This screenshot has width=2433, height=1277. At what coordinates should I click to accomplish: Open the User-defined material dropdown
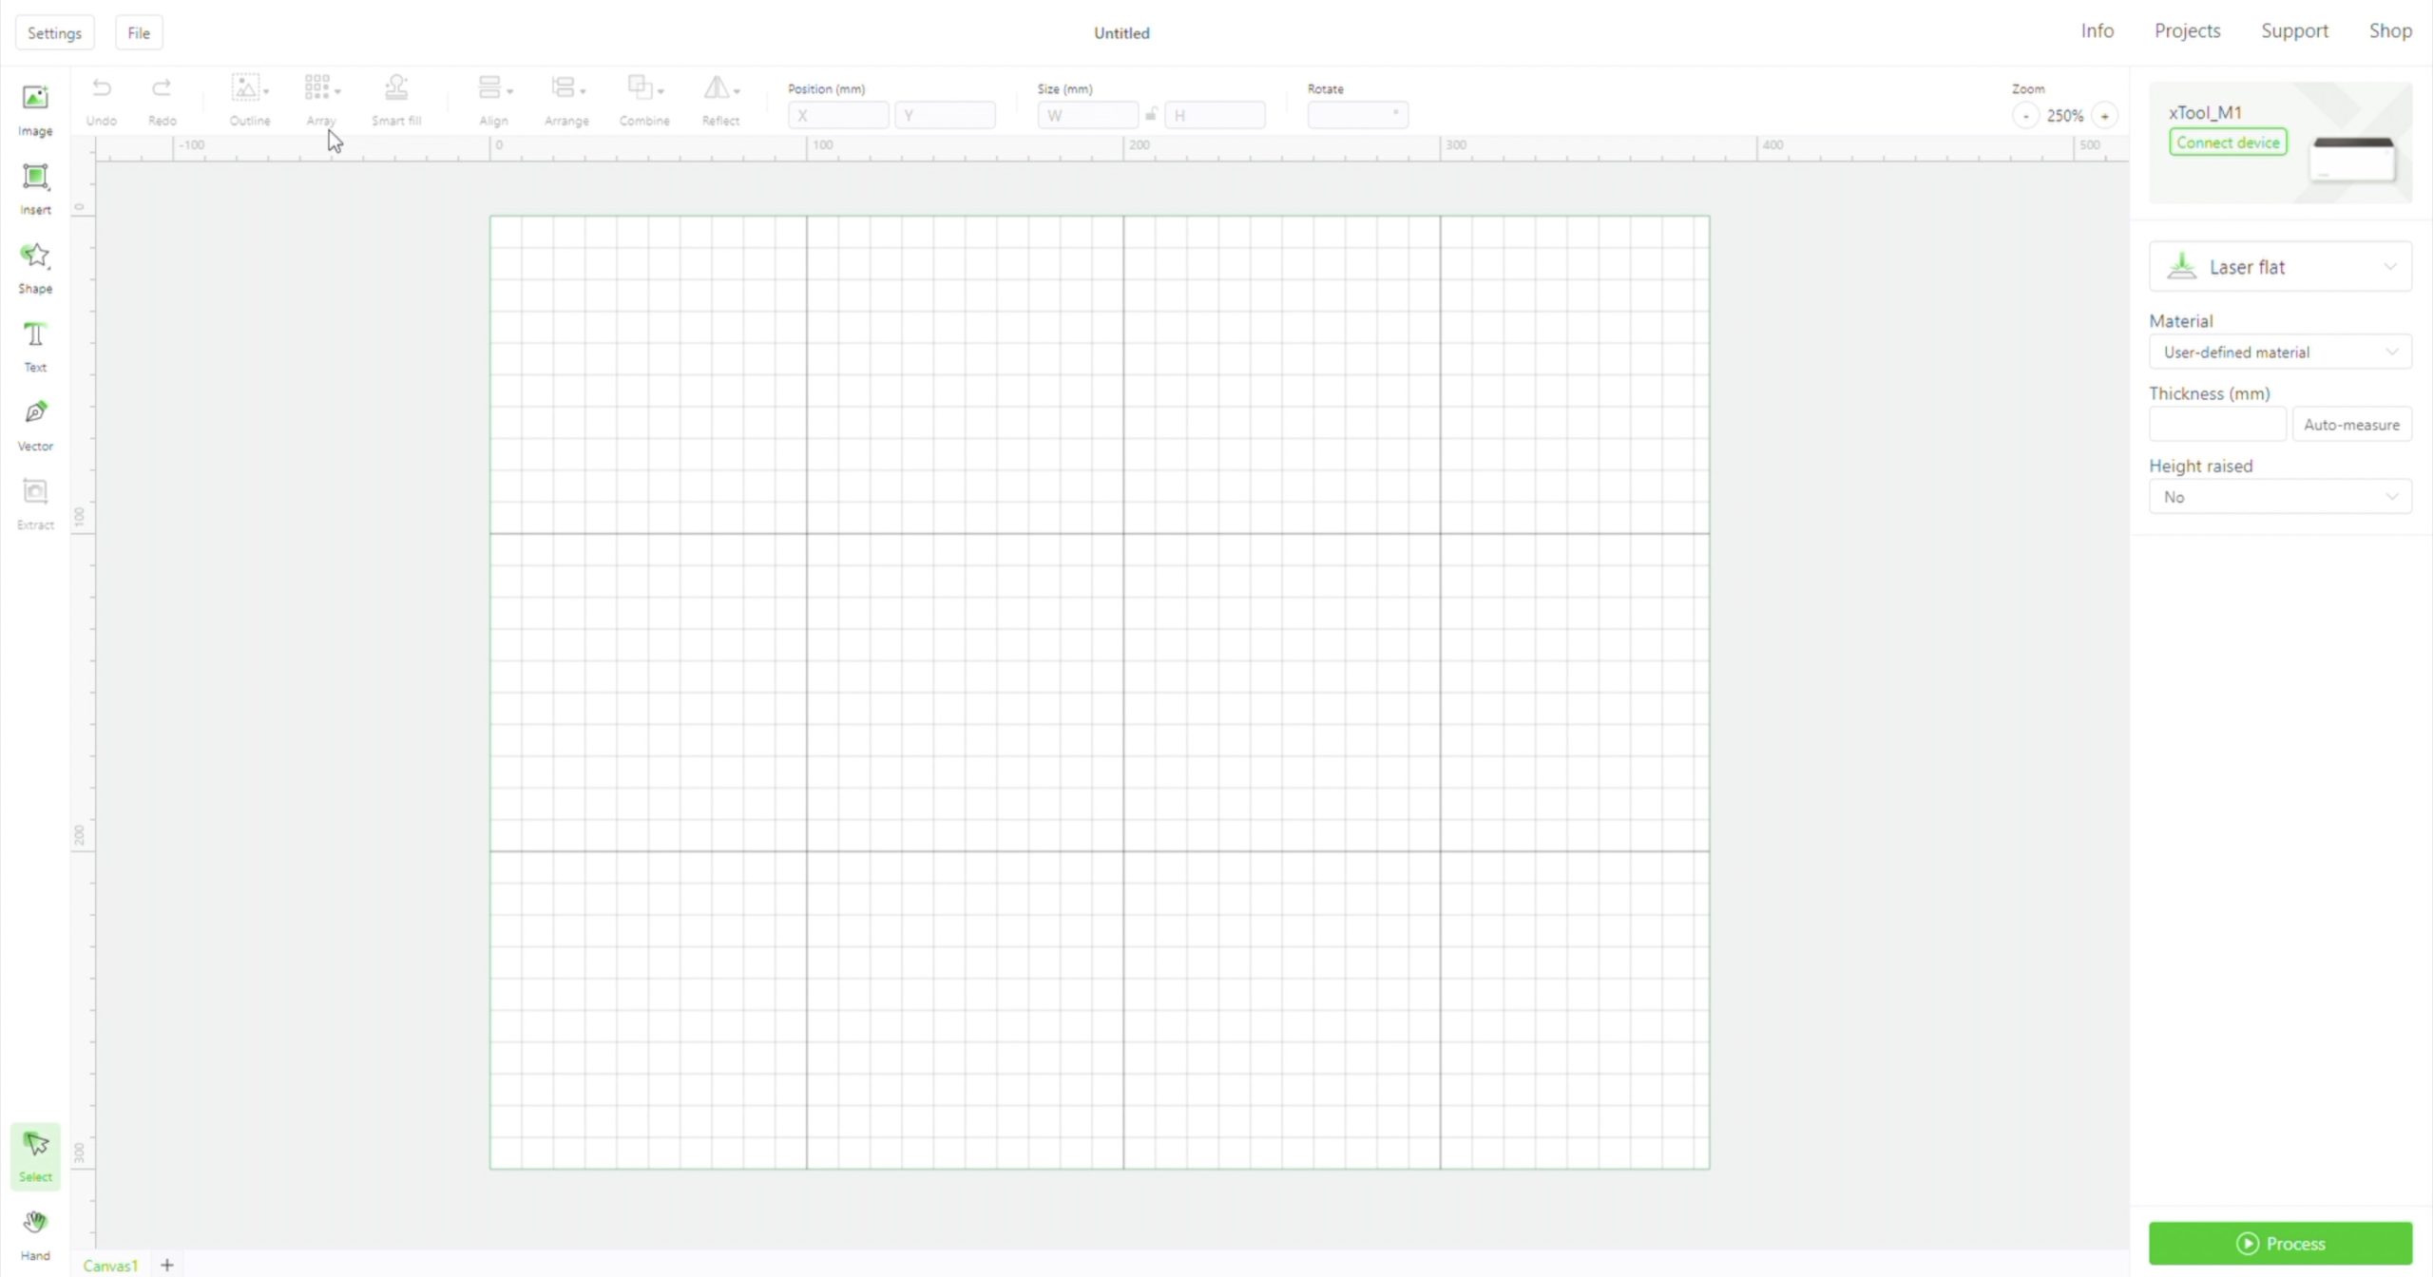point(2279,353)
